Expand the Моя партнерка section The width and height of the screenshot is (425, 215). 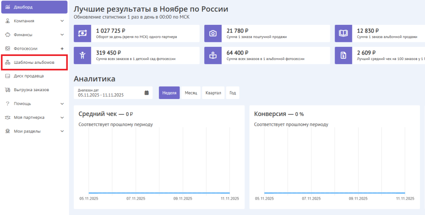pos(62,118)
